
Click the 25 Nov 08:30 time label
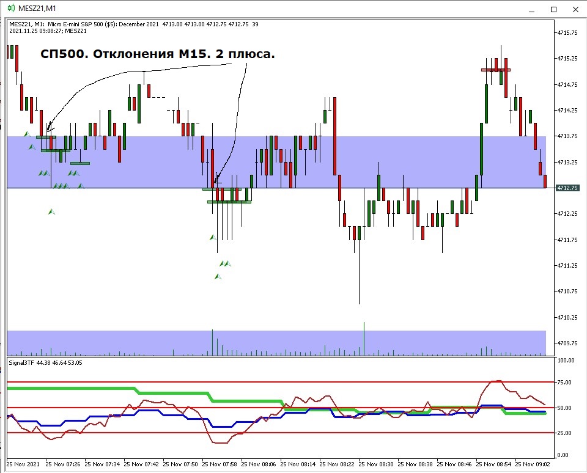(376, 464)
